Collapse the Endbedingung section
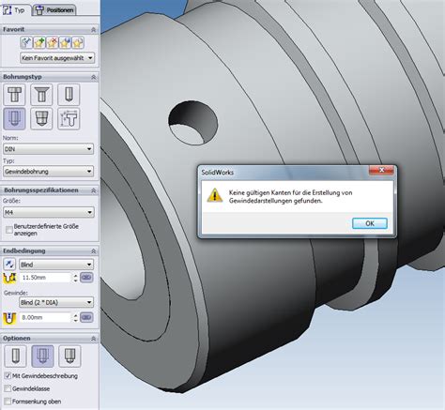Screen dimensions: 445x410 click(x=93, y=251)
